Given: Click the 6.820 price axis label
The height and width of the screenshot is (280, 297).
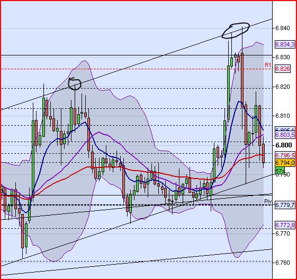Looking at the screenshot, I should pyautogui.click(x=283, y=87).
